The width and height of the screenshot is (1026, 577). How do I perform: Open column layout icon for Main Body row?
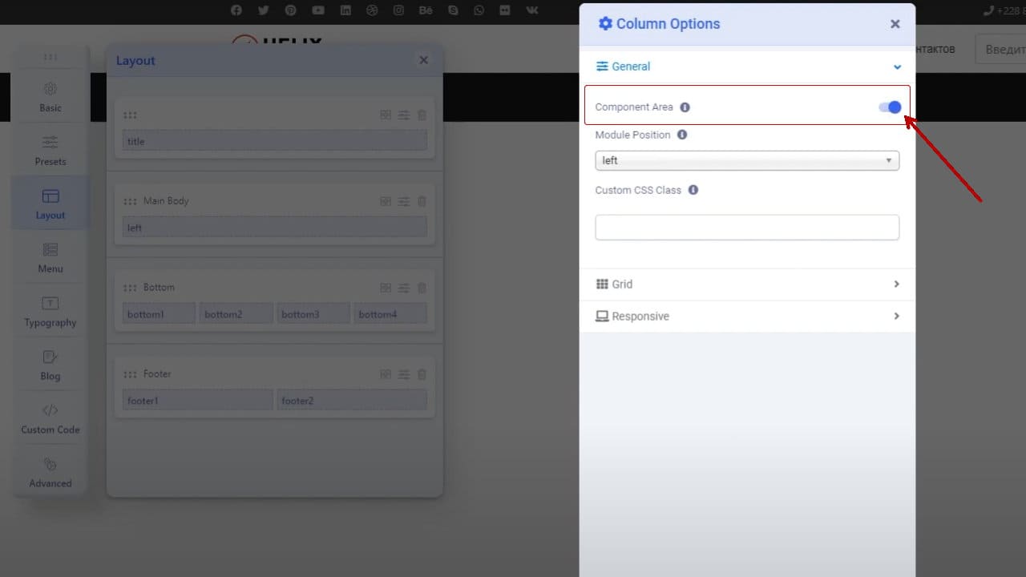(x=386, y=201)
